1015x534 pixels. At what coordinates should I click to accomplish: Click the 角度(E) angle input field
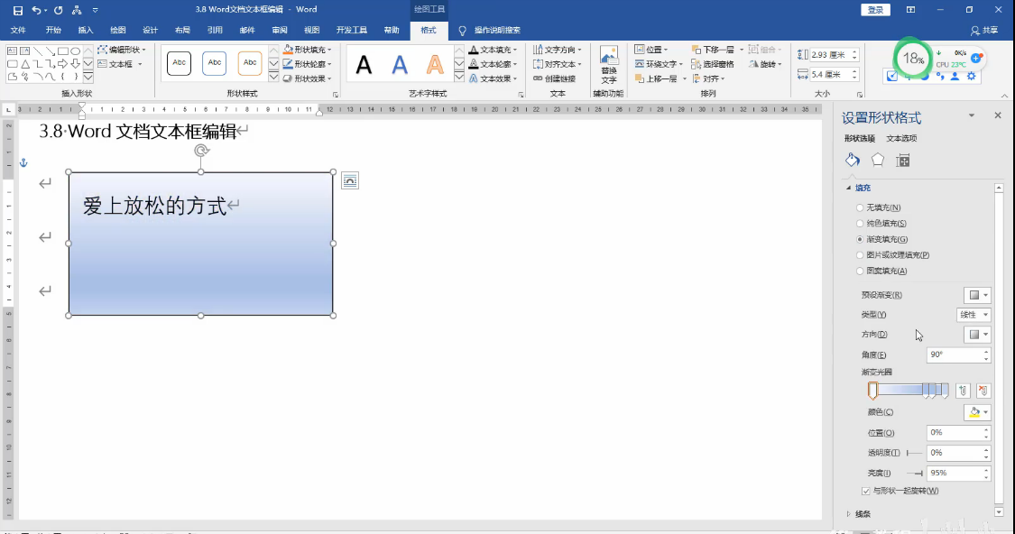pyautogui.click(x=958, y=355)
